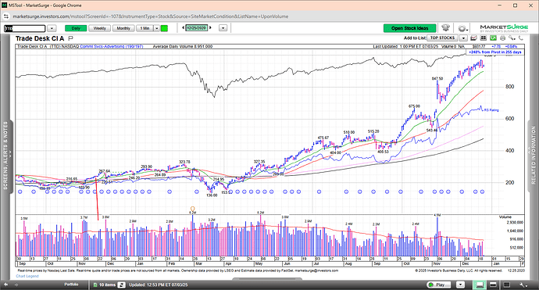Click the 675.00 price label
Viewport: 539px width, 290px height.
414,106
